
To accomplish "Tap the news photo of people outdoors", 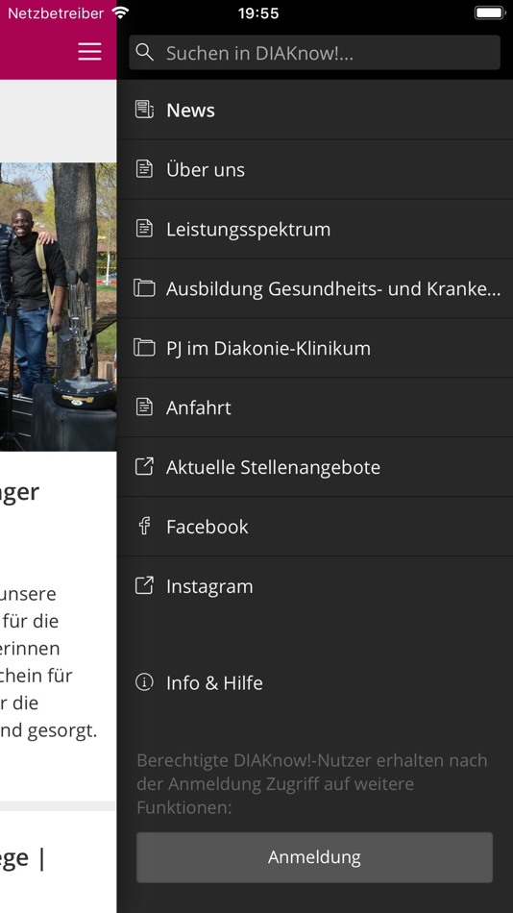I will coord(59,307).
